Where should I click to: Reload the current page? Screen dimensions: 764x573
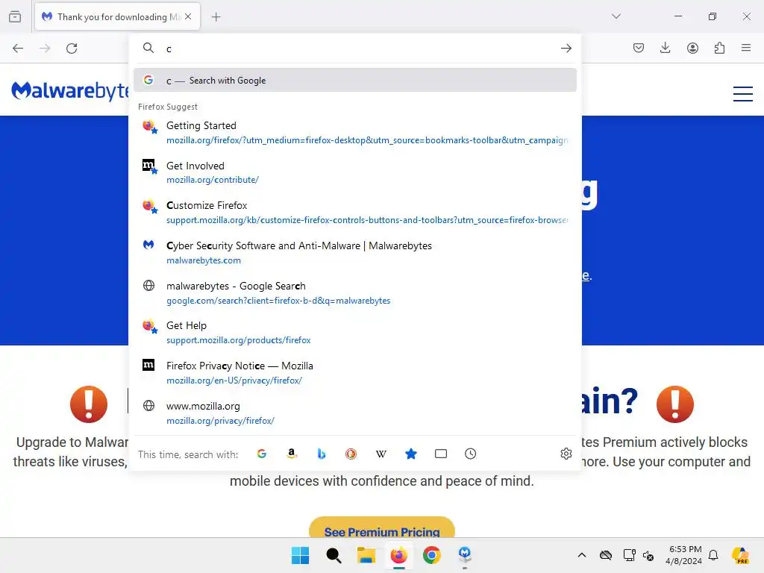coord(72,48)
